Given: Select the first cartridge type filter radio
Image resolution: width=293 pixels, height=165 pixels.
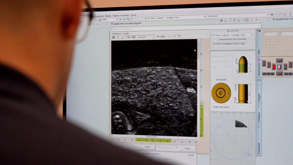Looking at the screenshot, I should pos(266,42).
